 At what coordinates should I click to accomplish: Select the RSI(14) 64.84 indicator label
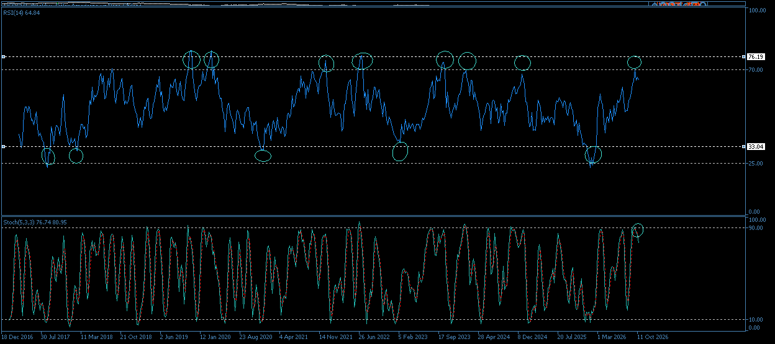pos(22,12)
